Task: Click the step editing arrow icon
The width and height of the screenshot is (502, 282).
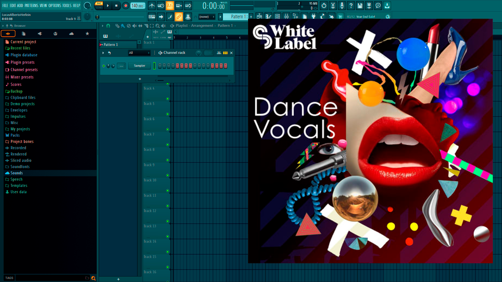Action: 161,17
